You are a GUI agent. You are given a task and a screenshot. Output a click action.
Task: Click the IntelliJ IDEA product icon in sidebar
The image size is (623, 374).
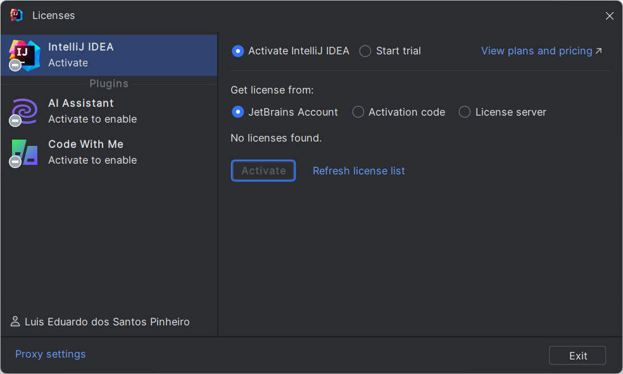click(24, 54)
